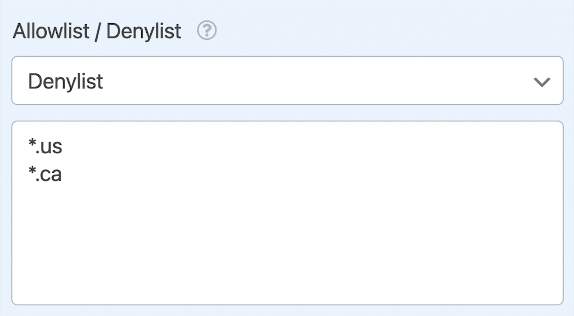Click the dropdown chevron arrow
This screenshot has width=574, height=316.
pyautogui.click(x=542, y=82)
